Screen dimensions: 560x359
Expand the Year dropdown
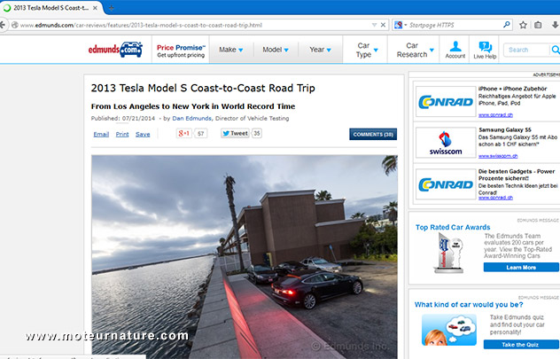[x=321, y=50]
